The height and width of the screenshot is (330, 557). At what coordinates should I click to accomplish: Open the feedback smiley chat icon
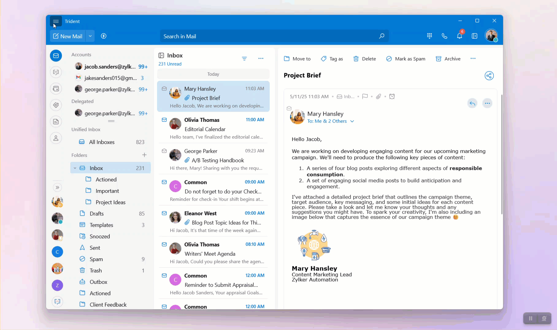click(57, 302)
